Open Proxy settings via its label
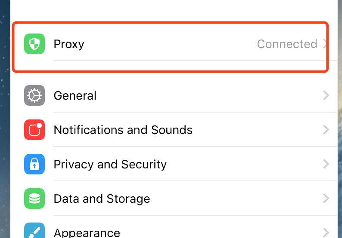 (x=69, y=44)
